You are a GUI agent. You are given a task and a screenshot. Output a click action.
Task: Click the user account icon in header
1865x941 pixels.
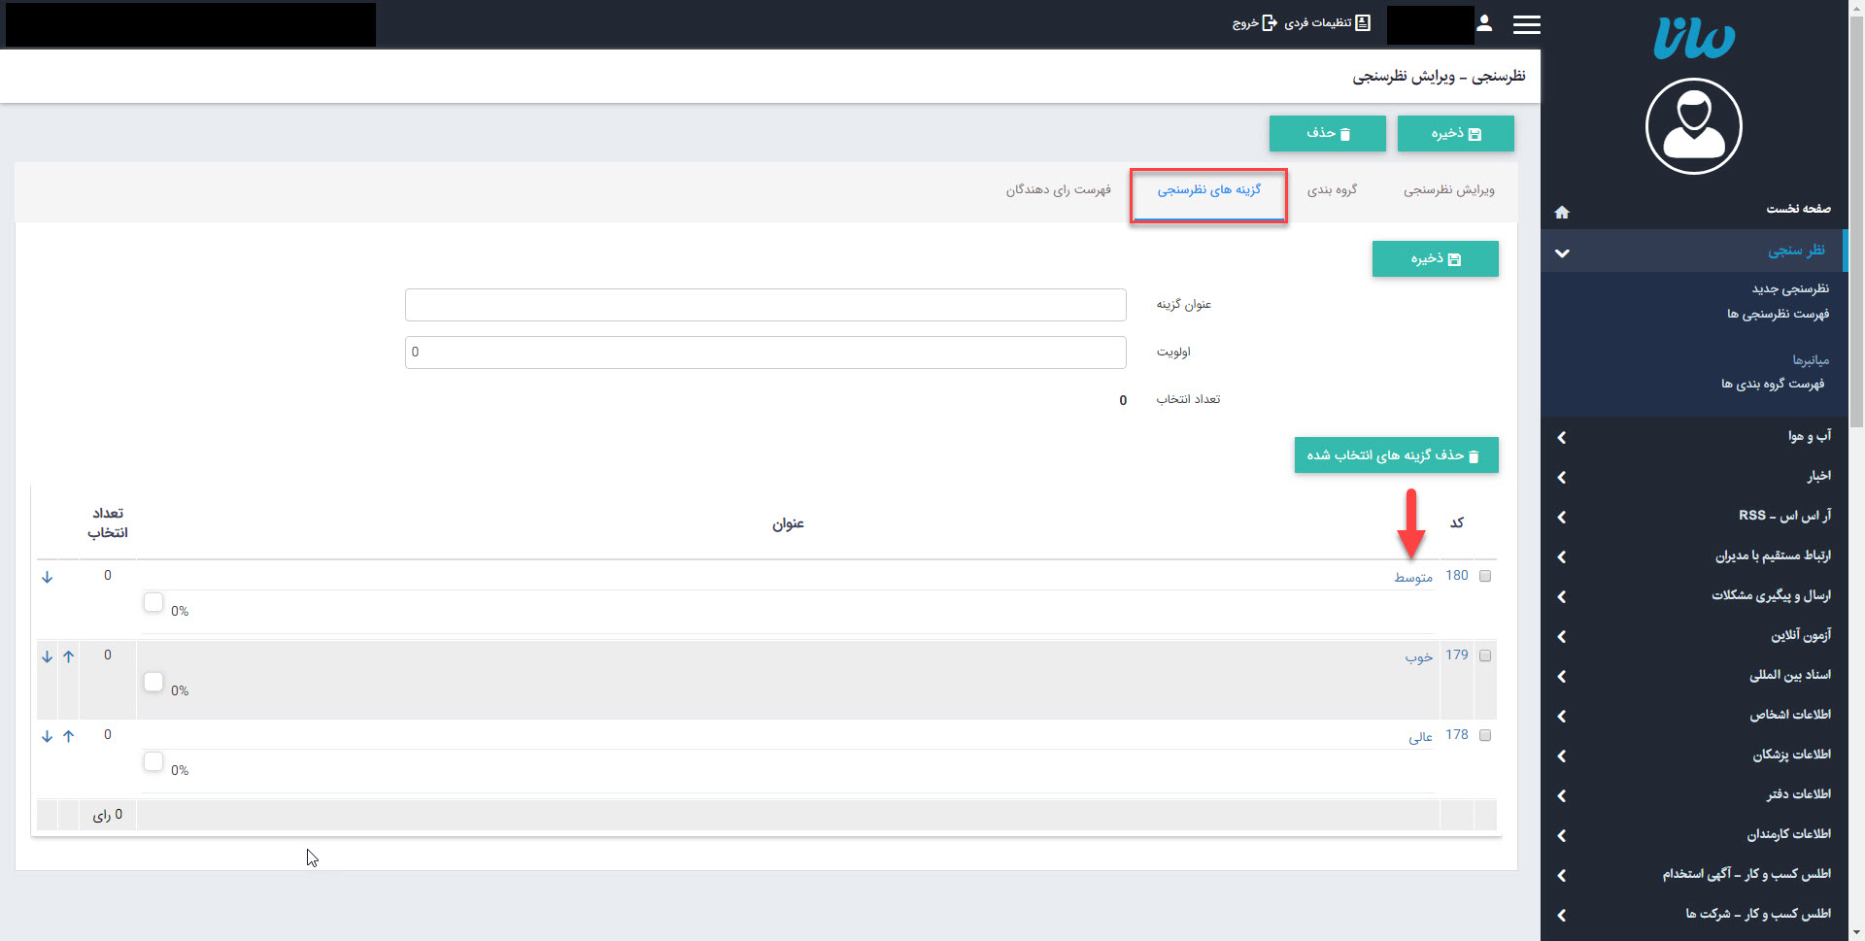1484,23
